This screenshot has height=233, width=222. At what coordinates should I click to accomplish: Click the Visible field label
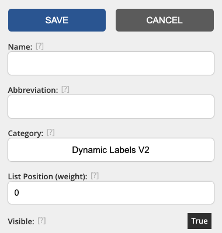pos(21,221)
